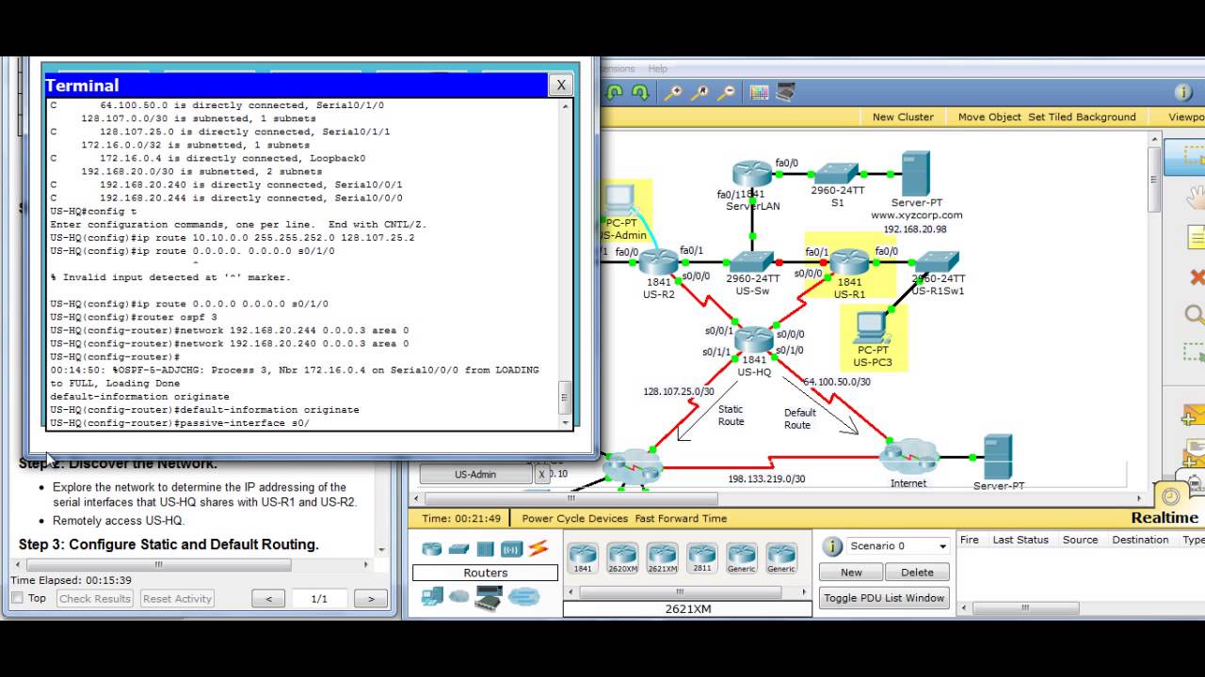Click the US-PC3 computer on the topology

(x=872, y=329)
